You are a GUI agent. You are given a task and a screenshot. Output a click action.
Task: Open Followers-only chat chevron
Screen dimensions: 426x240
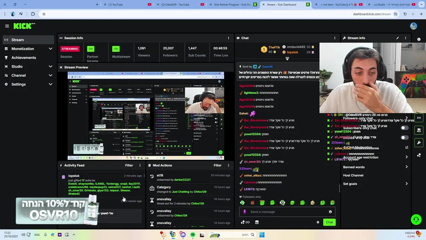tap(407, 118)
